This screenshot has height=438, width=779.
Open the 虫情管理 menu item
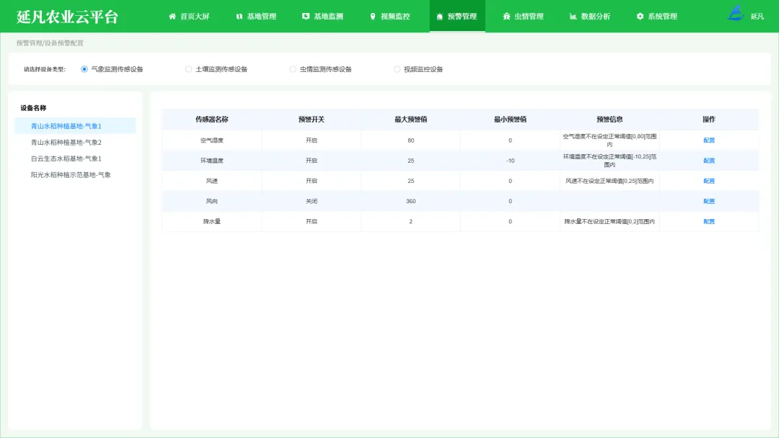point(524,17)
